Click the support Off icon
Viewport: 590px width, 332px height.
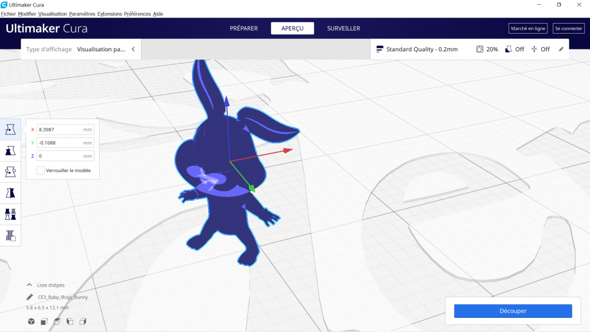509,50
